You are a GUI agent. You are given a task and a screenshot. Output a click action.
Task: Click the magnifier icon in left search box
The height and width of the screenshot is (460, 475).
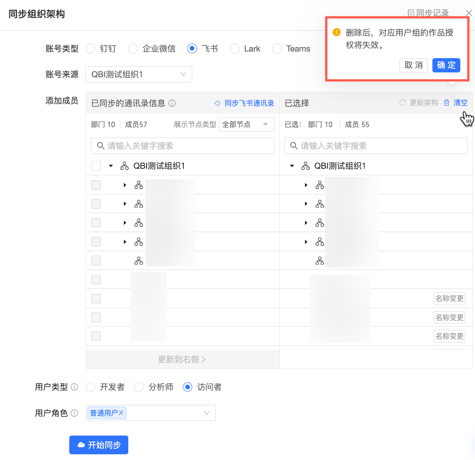pos(101,146)
